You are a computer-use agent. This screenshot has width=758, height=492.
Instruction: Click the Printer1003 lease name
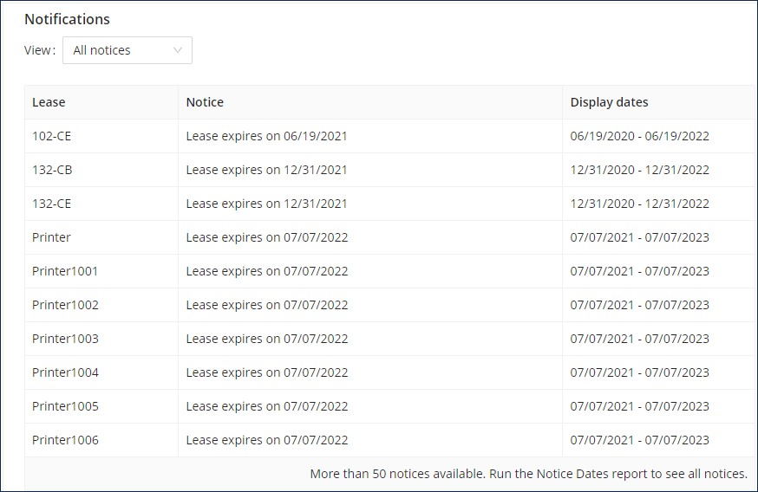tap(65, 339)
